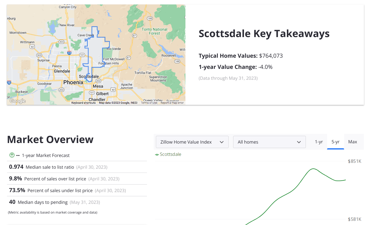Click Report a map error link

172,103
